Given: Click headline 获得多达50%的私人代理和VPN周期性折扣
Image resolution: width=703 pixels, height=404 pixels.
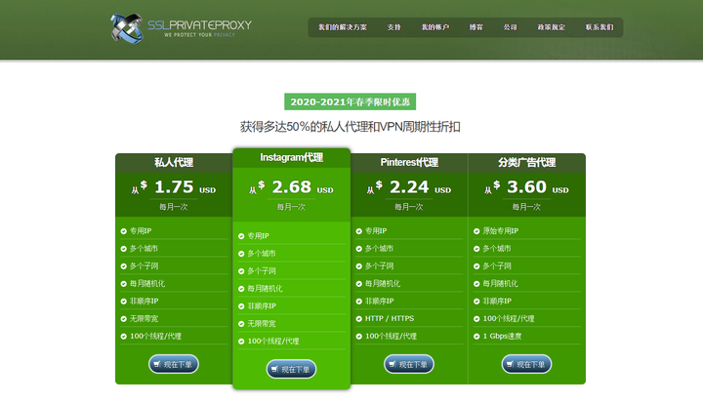Looking at the screenshot, I should 351,127.
